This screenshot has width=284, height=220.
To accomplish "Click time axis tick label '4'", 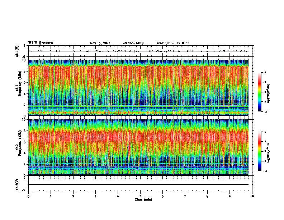I will tap(118, 196).
